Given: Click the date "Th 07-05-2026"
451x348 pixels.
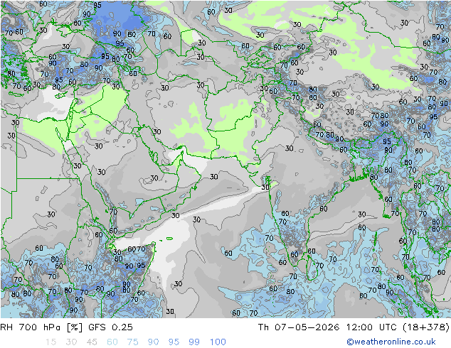Looking at the screenshot, I should (x=299, y=327).
